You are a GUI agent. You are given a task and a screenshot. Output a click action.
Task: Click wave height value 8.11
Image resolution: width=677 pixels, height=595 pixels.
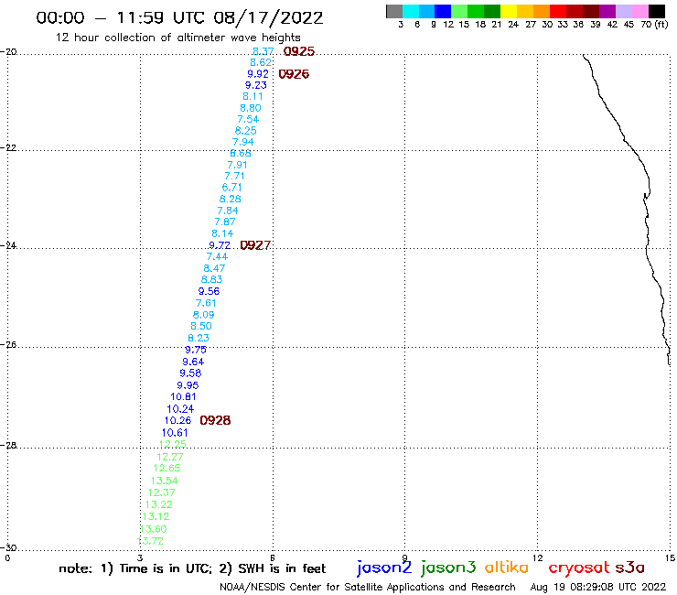tap(253, 96)
